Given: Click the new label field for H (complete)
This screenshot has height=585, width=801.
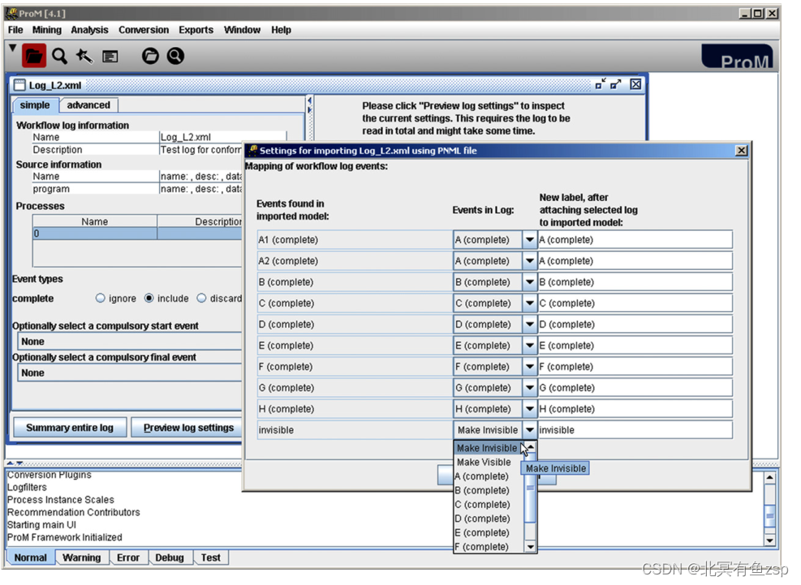Looking at the screenshot, I should click(x=635, y=409).
